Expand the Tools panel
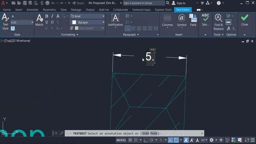256x144 pixels. 219,35
